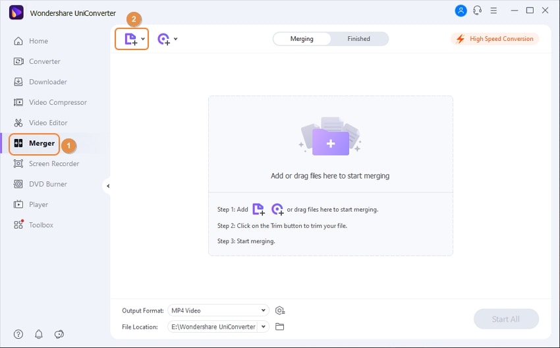Screen dimensions: 560x348
Task: Expand the Add Files dropdown arrow
Action: tap(143, 39)
